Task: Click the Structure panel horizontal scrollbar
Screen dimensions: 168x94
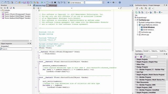Action: click(x=15, y=41)
